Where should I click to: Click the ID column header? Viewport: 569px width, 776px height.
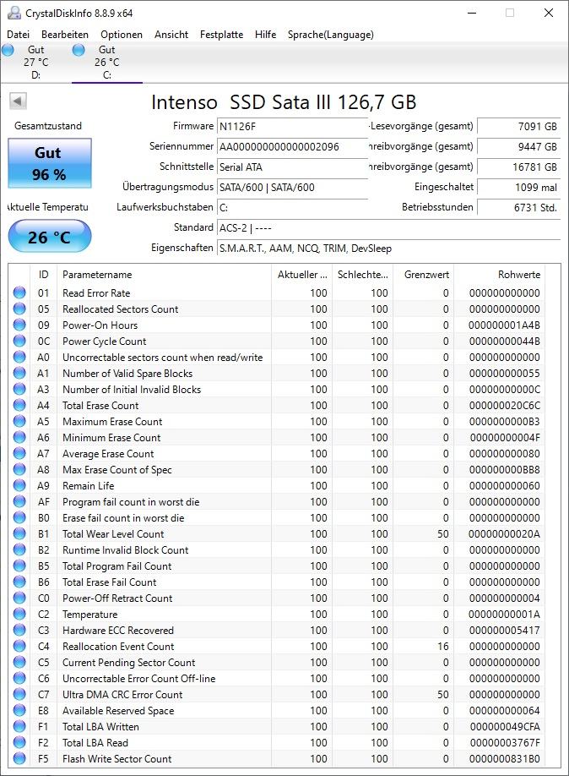[x=44, y=274]
